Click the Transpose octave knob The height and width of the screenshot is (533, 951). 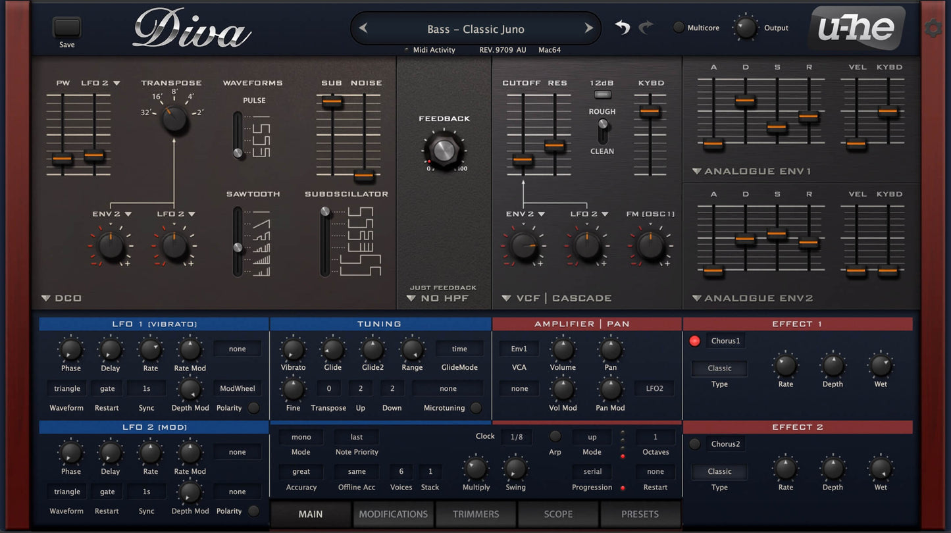pos(175,120)
